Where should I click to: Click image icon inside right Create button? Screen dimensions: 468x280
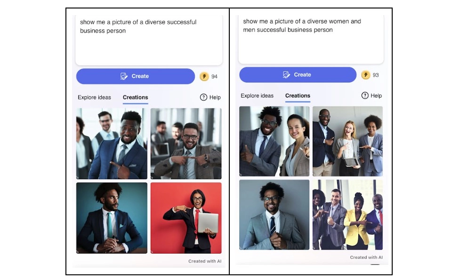click(x=287, y=74)
